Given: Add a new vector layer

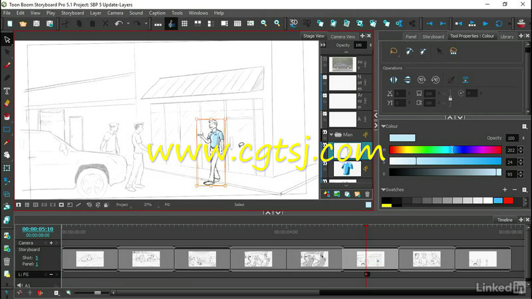Looking at the screenshot, I should 327,194.
